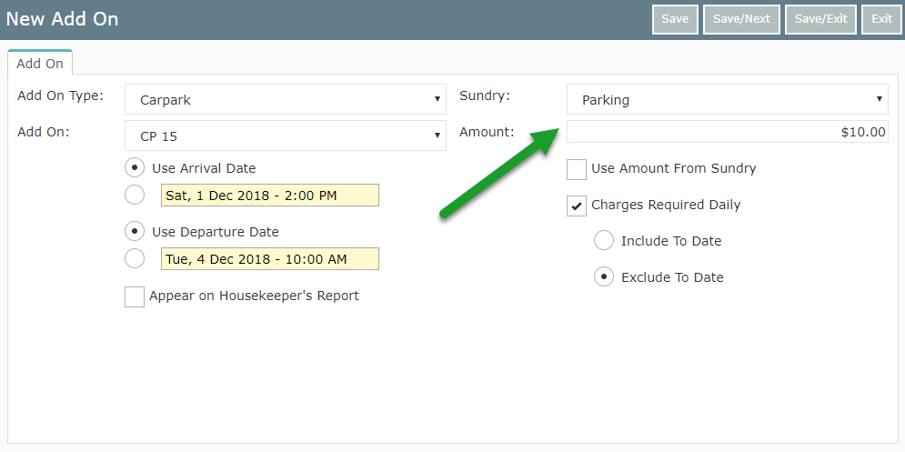905x452 pixels.
Task: Choose the custom arrival date radio button
Action: coord(135,196)
